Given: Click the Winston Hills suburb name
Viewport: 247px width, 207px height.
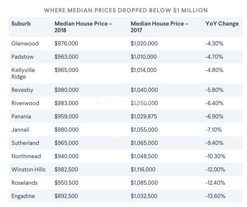Looking at the screenshot, I should (28, 170).
